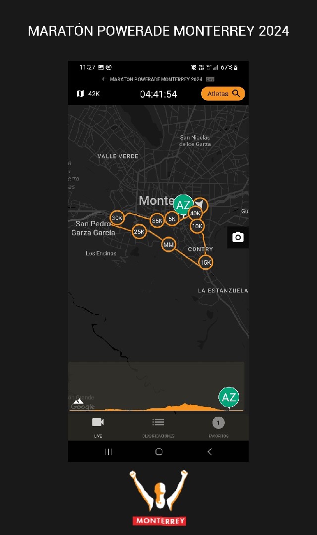Select AZ marker on the elevation profile
The image size is (317, 535).
click(229, 398)
